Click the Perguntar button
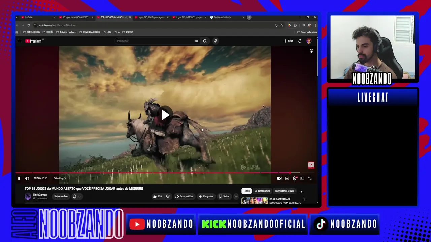The width and height of the screenshot is (431, 242). click(x=206, y=196)
